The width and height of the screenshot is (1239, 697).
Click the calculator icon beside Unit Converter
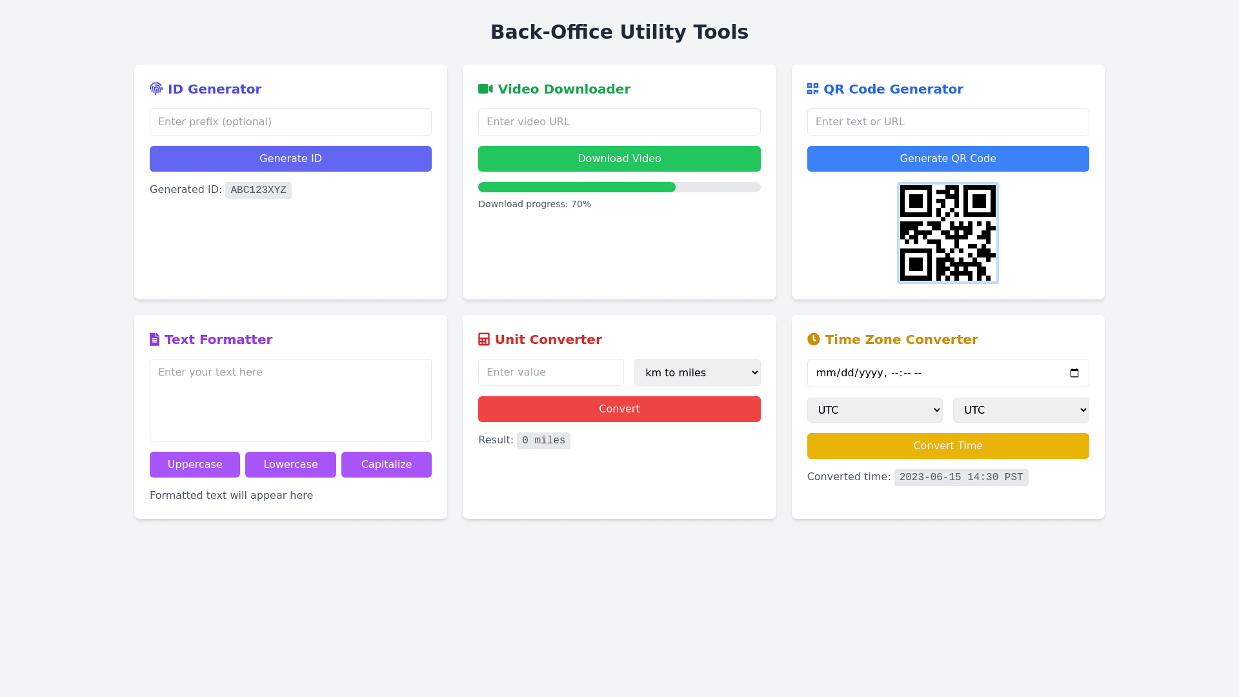click(x=484, y=339)
